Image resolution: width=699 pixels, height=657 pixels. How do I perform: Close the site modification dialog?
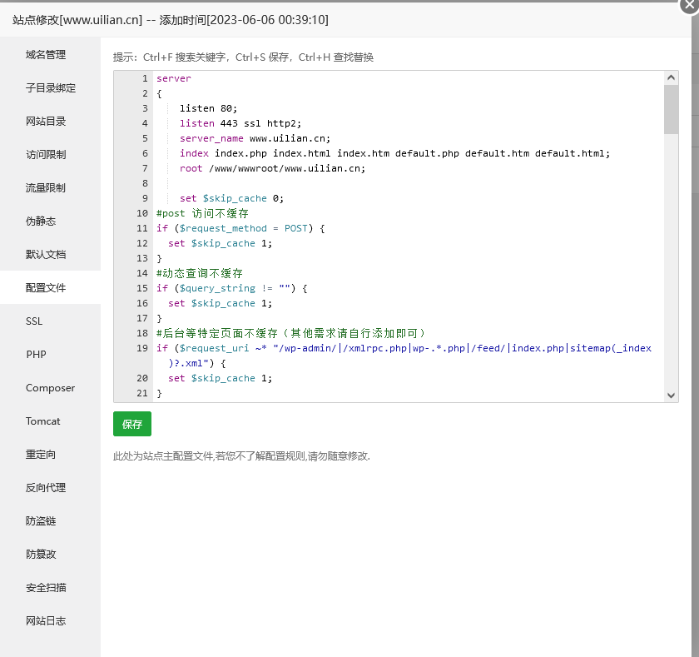(690, 7)
